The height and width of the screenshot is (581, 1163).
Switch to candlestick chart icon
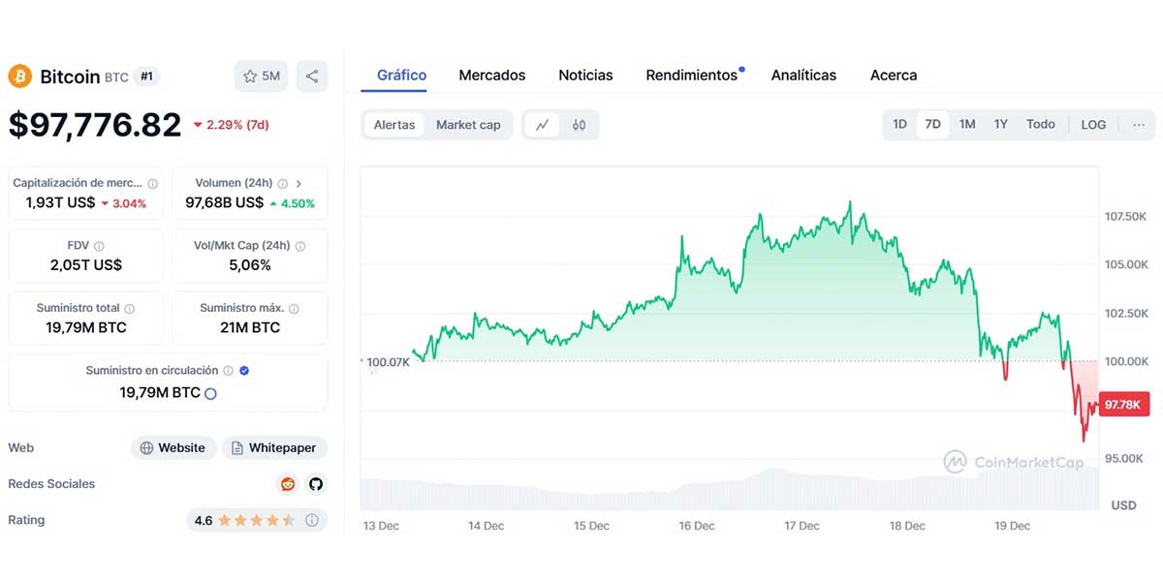tap(579, 125)
